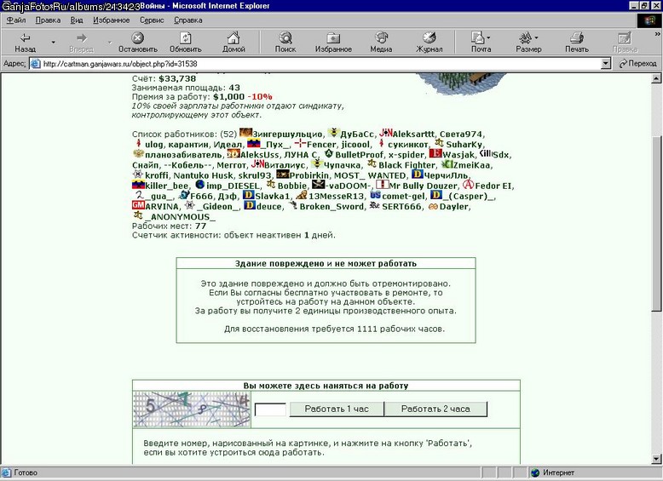Click the page icon in the address bar
663x481 pixels.
click(x=36, y=64)
